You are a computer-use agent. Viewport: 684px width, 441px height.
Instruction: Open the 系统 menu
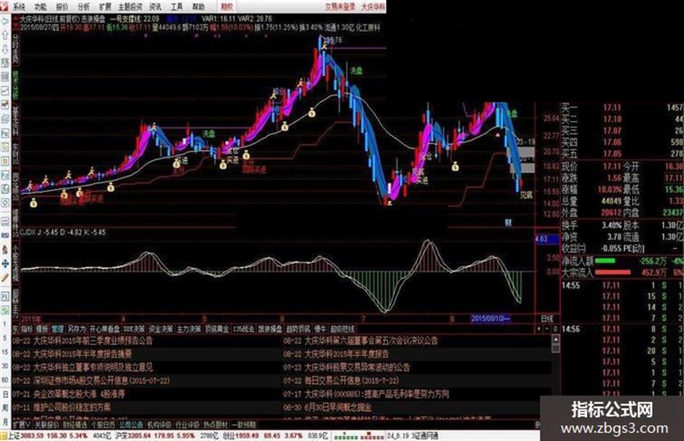19,7
